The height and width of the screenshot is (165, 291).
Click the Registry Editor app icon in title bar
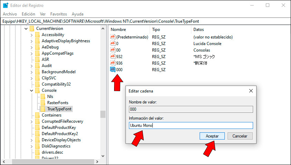pos(6,5)
